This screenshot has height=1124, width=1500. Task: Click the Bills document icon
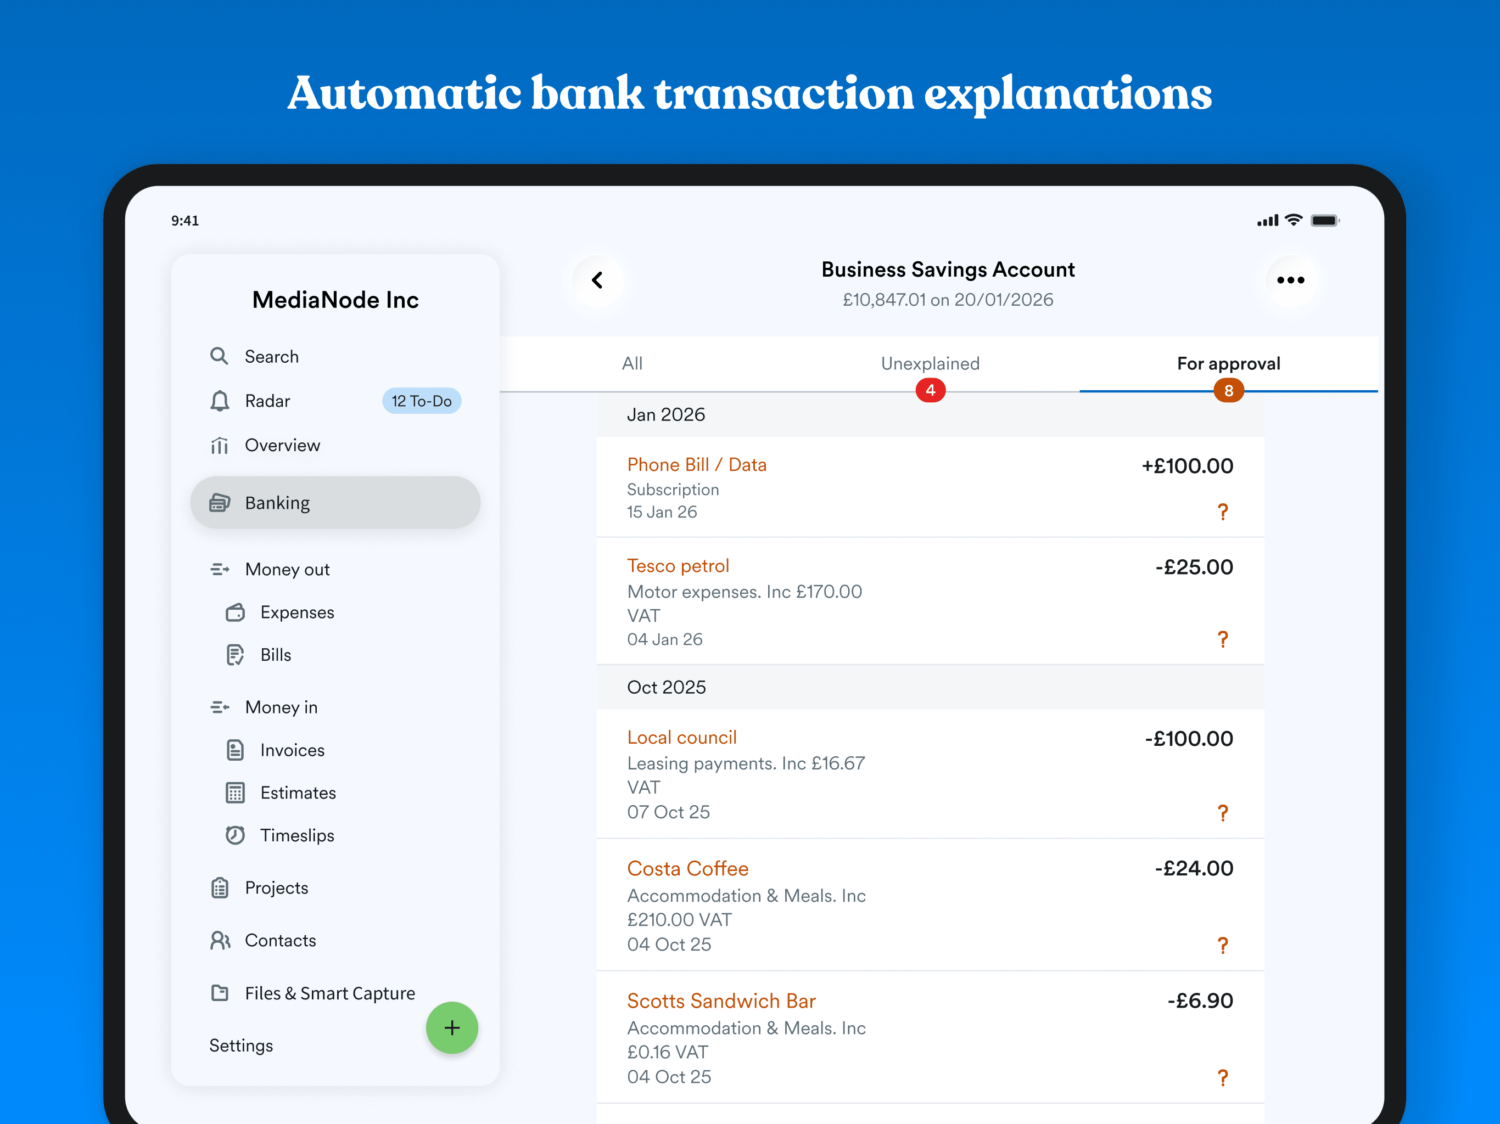tap(234, 655)
